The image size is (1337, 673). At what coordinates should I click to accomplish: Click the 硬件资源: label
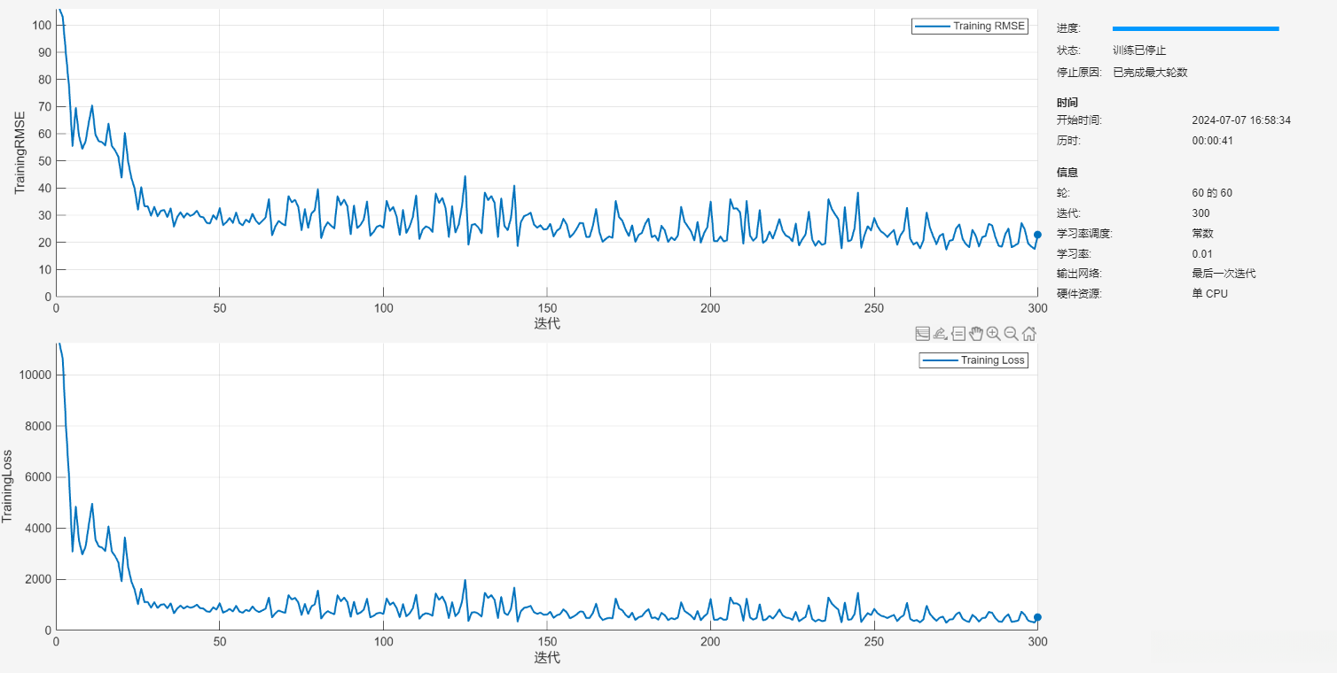pyautogui.click(x=1079, y=294)
